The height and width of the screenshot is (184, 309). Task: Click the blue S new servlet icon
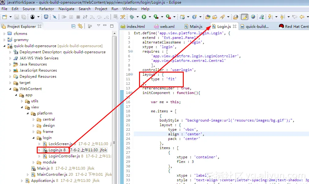194,17
